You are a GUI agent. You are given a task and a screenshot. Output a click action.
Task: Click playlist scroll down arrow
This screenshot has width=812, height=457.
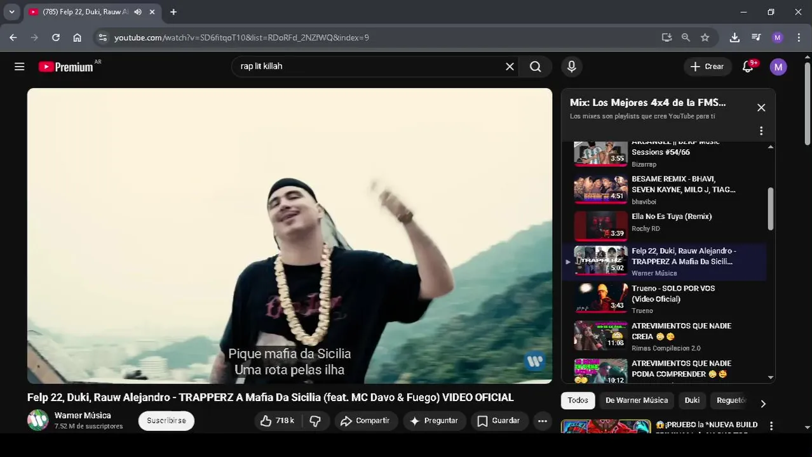pos(771,377)
